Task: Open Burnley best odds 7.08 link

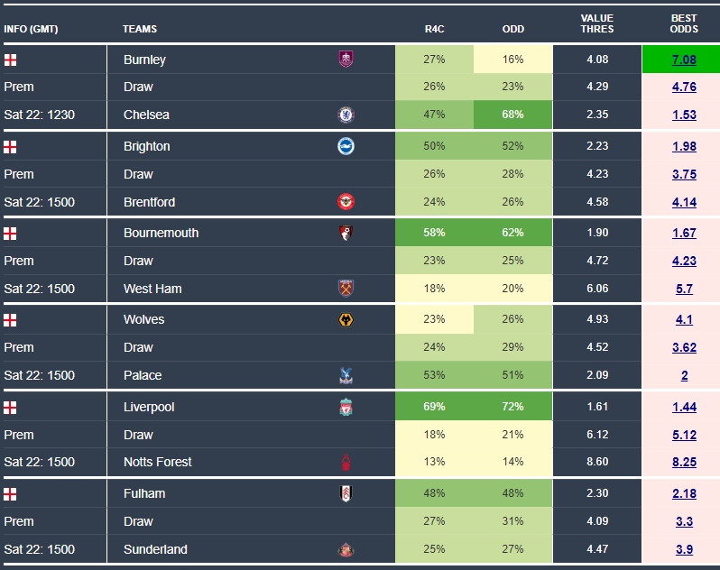Action: [x=684, y=60]
